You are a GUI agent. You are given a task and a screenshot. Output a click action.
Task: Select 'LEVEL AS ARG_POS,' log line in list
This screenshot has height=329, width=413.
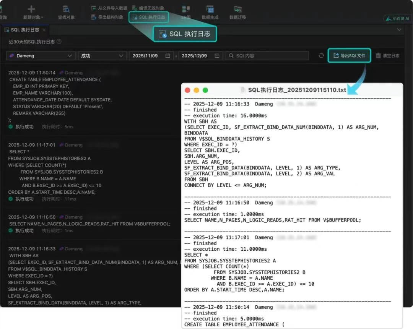pyautogui.click(x=30, y=296)
